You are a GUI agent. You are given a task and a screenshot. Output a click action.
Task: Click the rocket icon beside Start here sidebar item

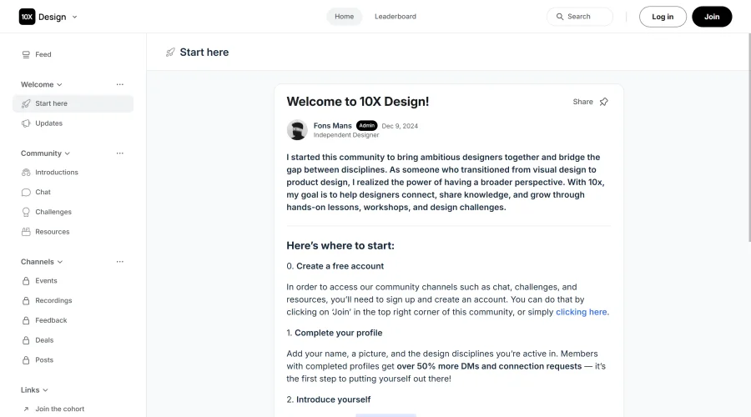click(26, 103)
